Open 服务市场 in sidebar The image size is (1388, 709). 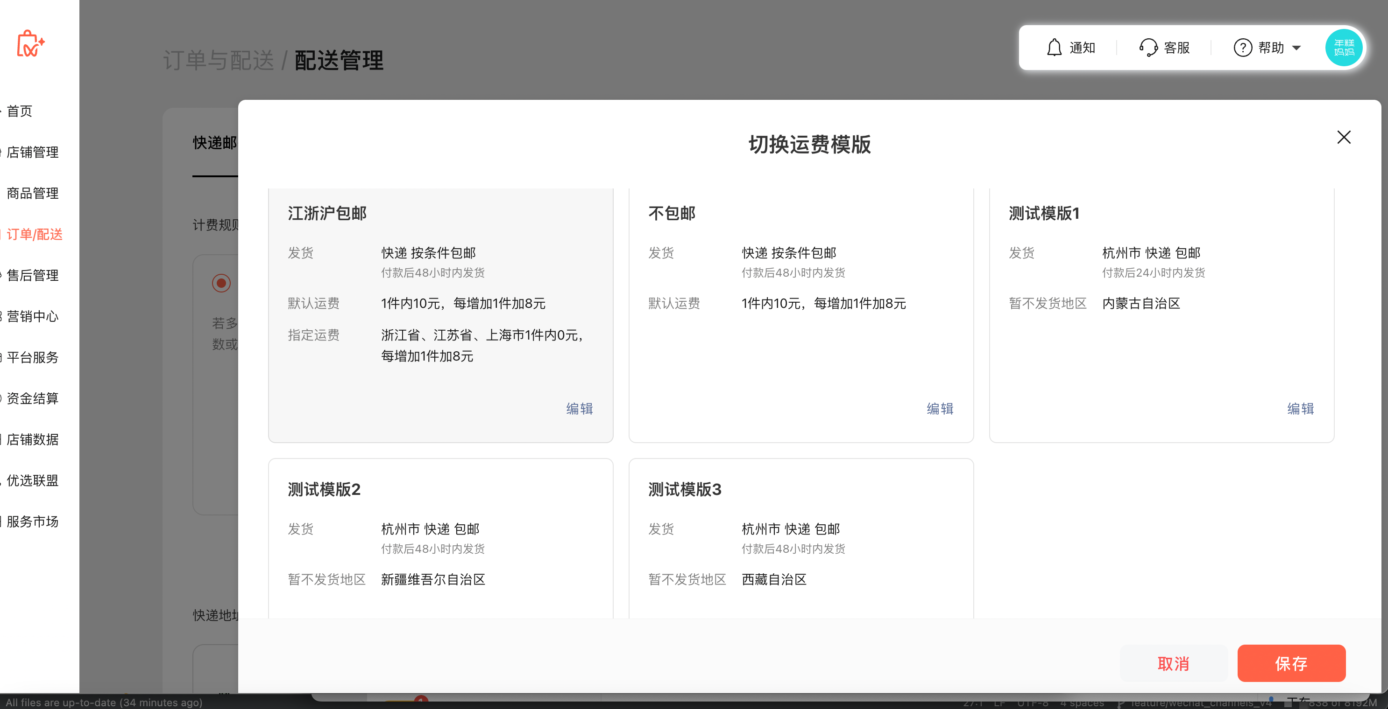(x=32, y=521)
